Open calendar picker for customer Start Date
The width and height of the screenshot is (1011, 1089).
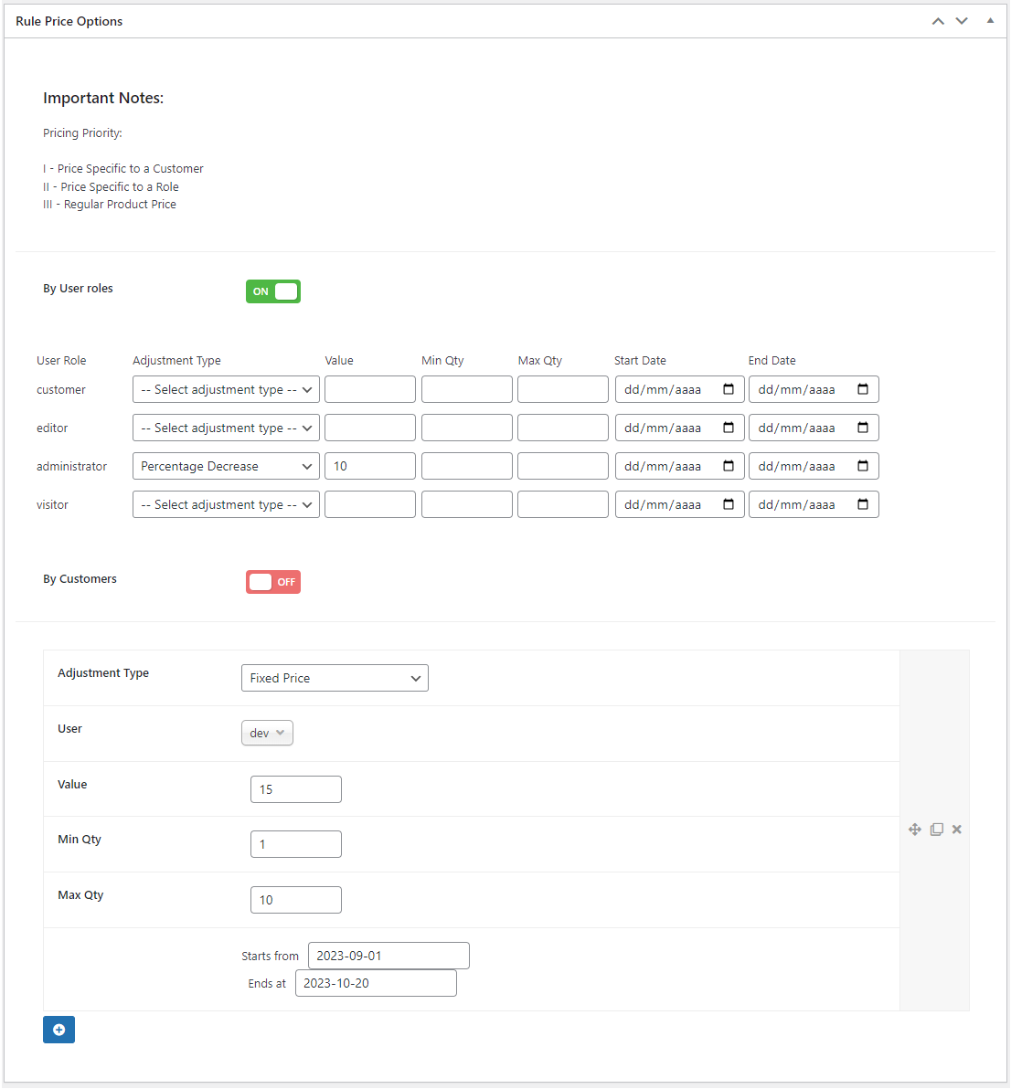click(729, 389)
